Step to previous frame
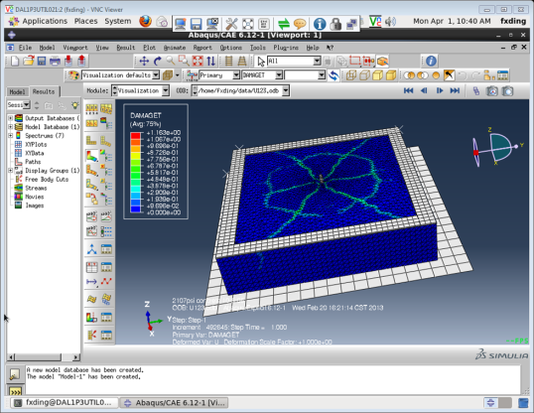The height and width of the screenshot is (413, 534). coord(424,90)
